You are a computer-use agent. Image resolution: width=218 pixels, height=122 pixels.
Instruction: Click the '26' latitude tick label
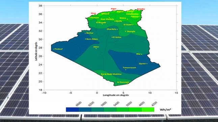pos(40,56)
